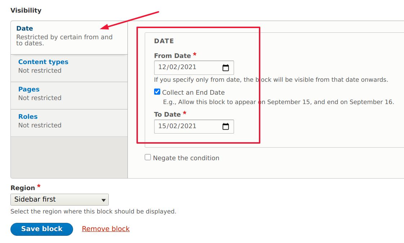Select day 12 in From Date field
The image size is (404, 243).
pos(162,67)
